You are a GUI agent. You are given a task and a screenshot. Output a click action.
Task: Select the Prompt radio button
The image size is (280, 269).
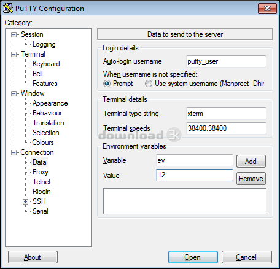(107, 84)
